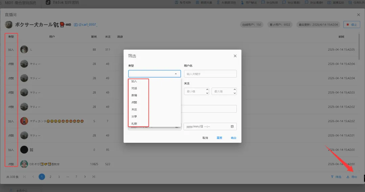Click the pagination ellipsis

68,177
